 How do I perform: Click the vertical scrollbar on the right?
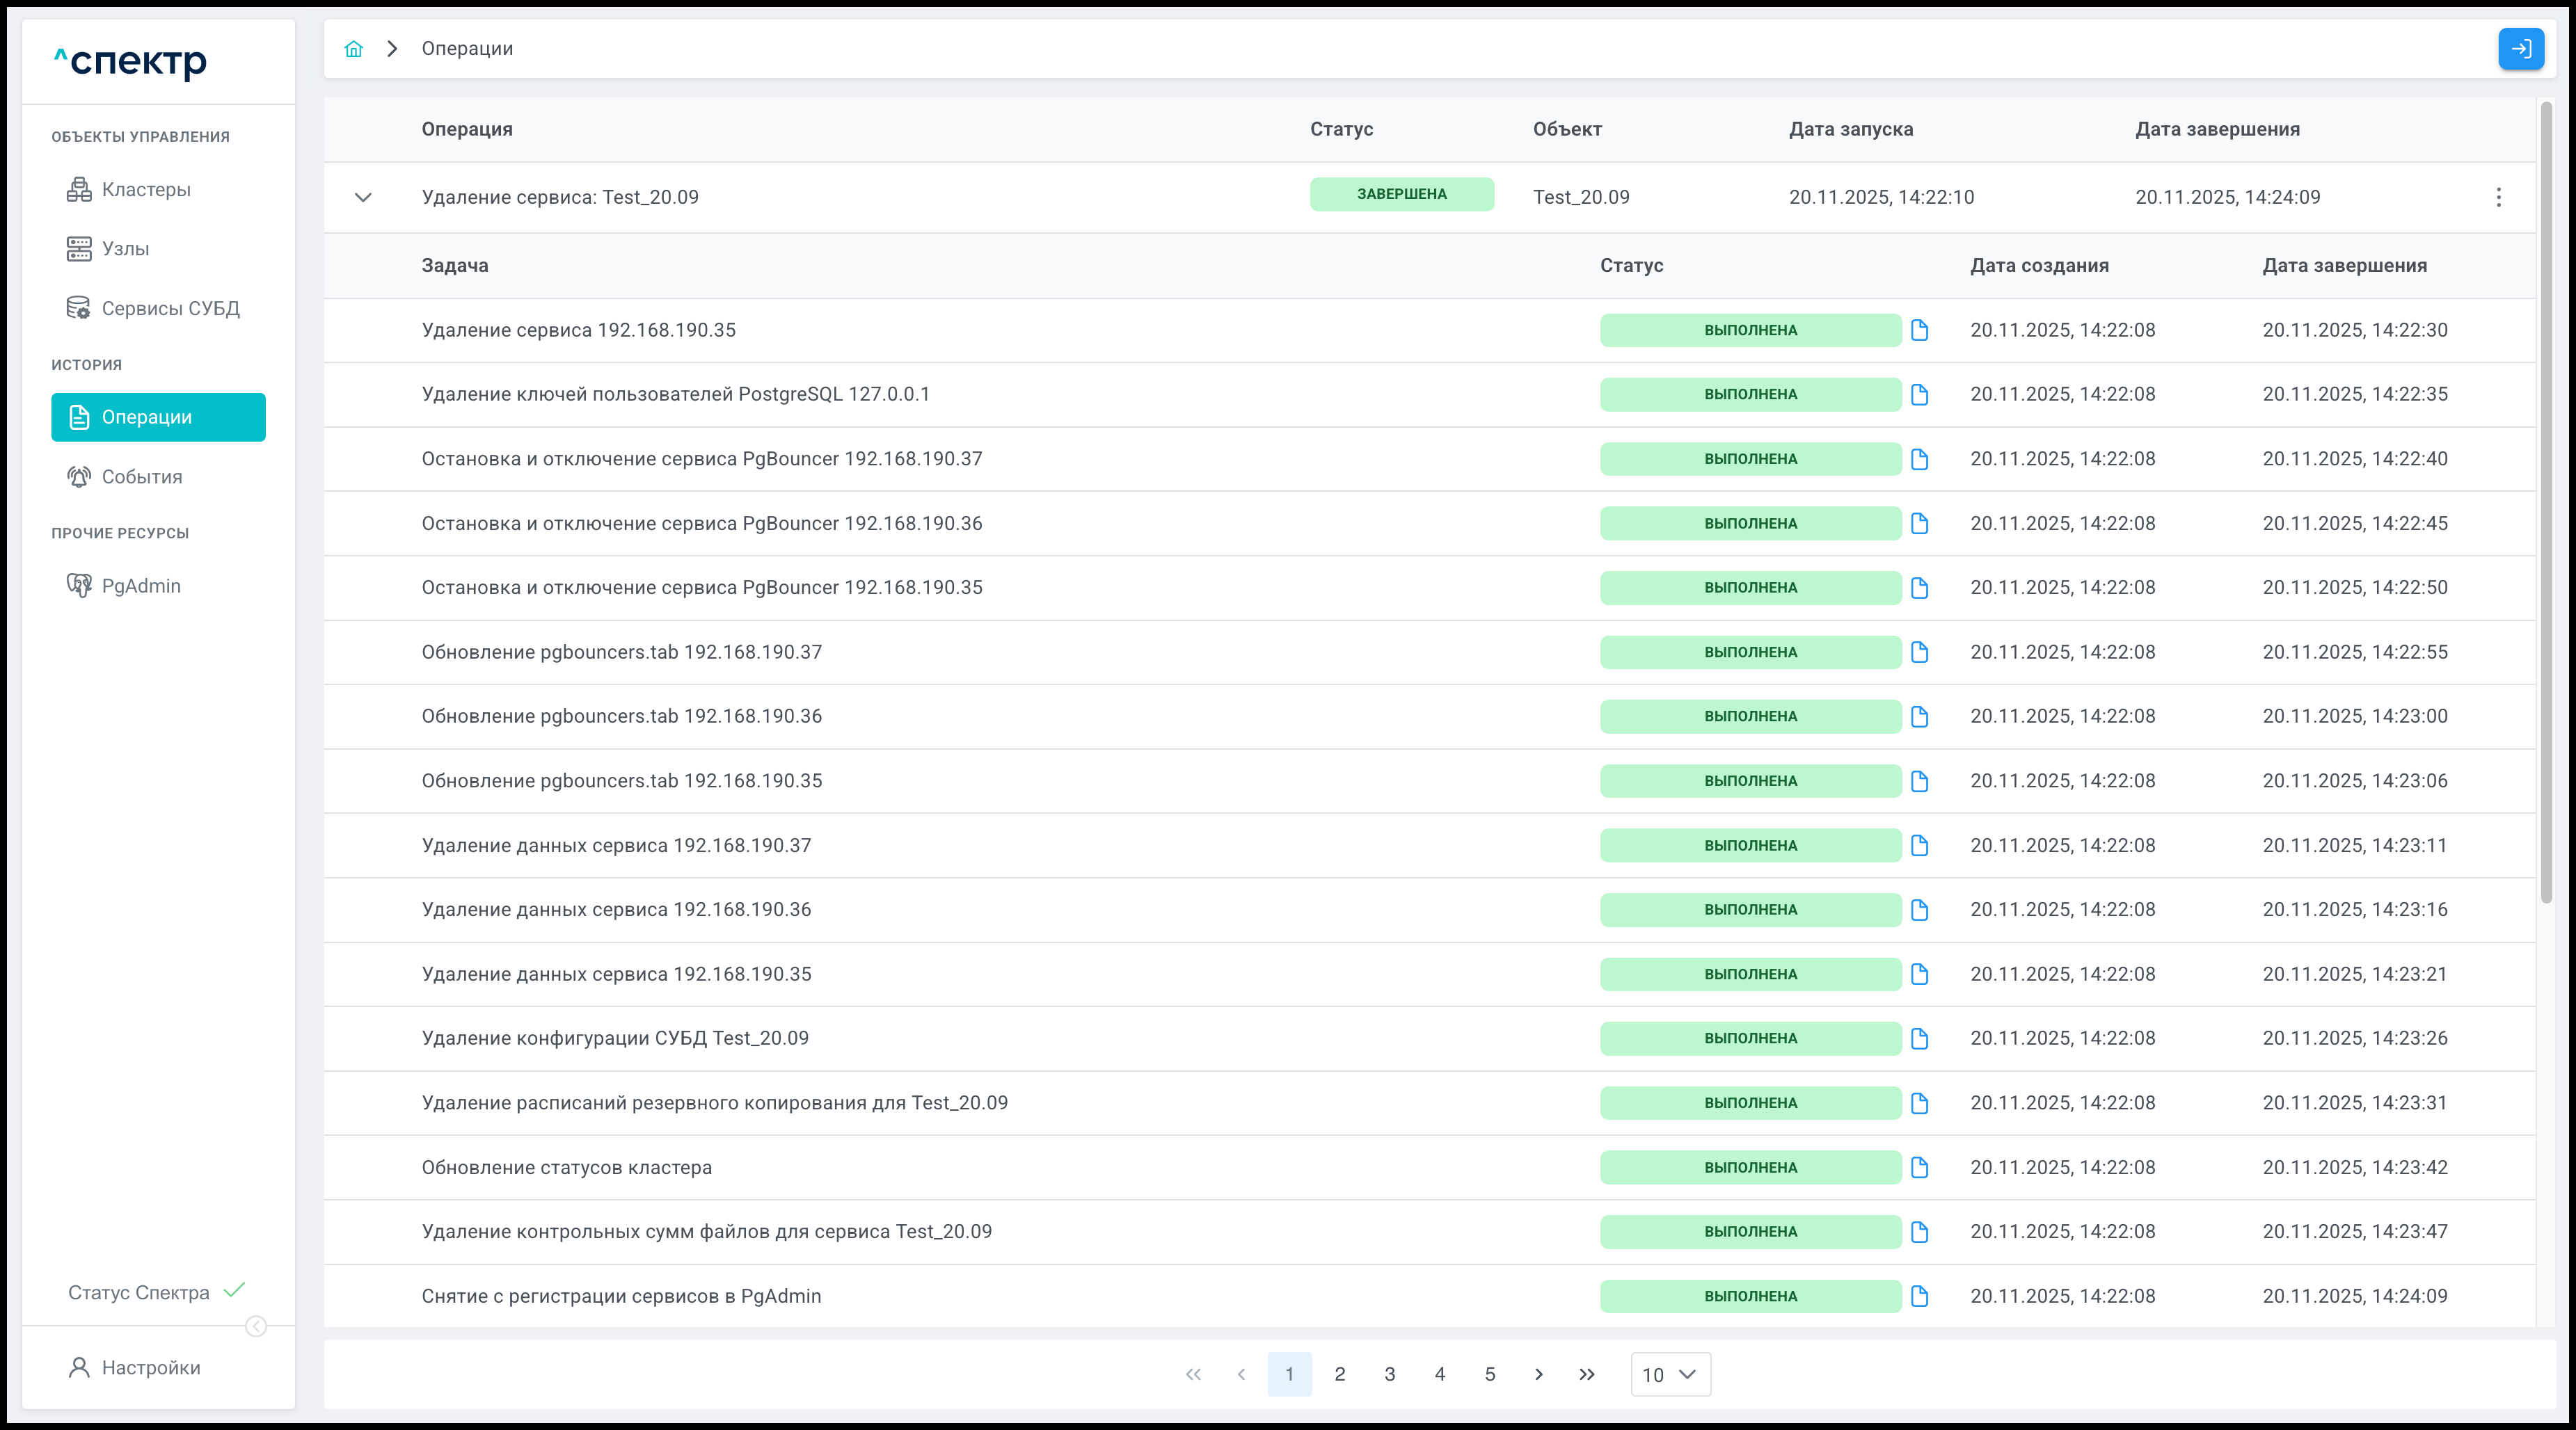(2546, 499)
